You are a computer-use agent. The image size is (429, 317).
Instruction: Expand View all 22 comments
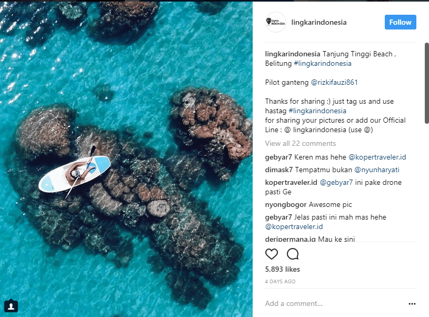(x=300, y=143)
